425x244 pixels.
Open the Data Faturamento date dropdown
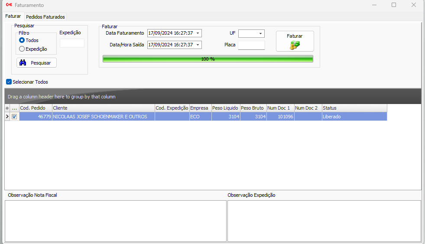click(x=198, y=33)
